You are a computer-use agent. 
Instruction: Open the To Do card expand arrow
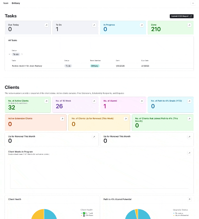coord(94,25)
